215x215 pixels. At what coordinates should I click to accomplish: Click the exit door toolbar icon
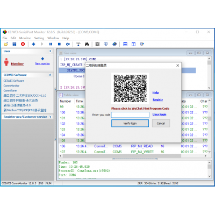coord(142,44)
